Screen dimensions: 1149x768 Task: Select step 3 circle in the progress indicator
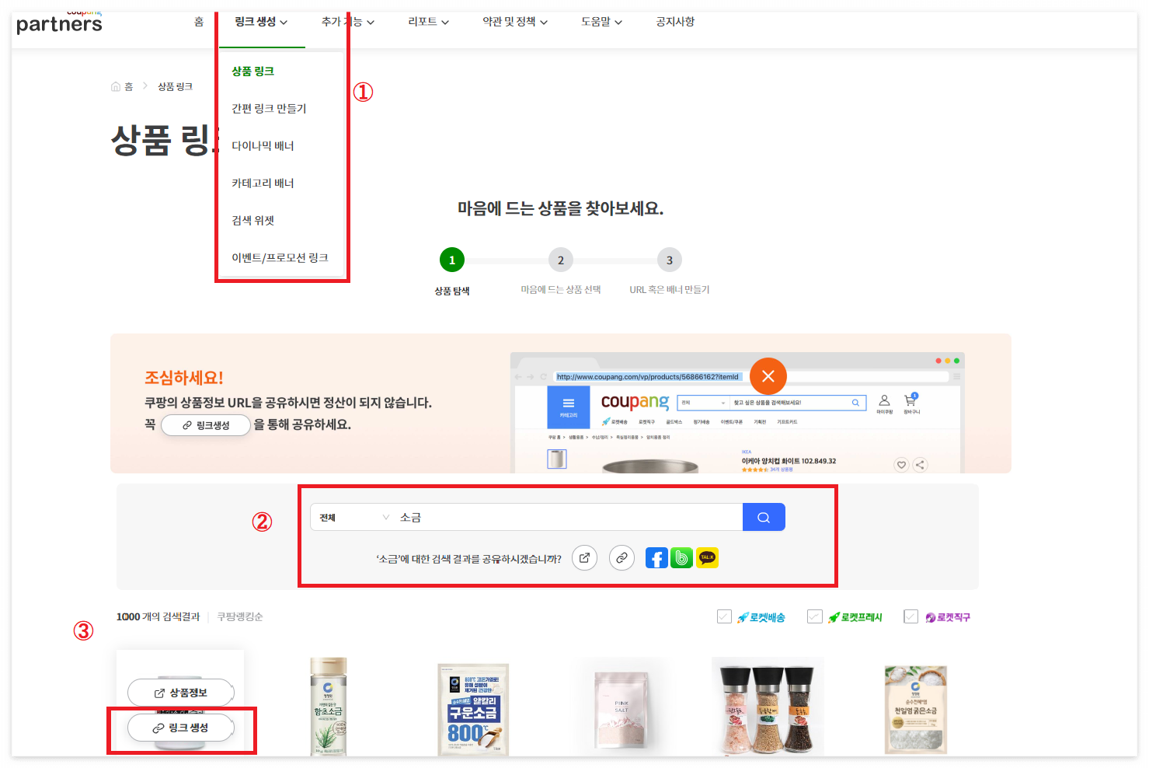(670, 260)
